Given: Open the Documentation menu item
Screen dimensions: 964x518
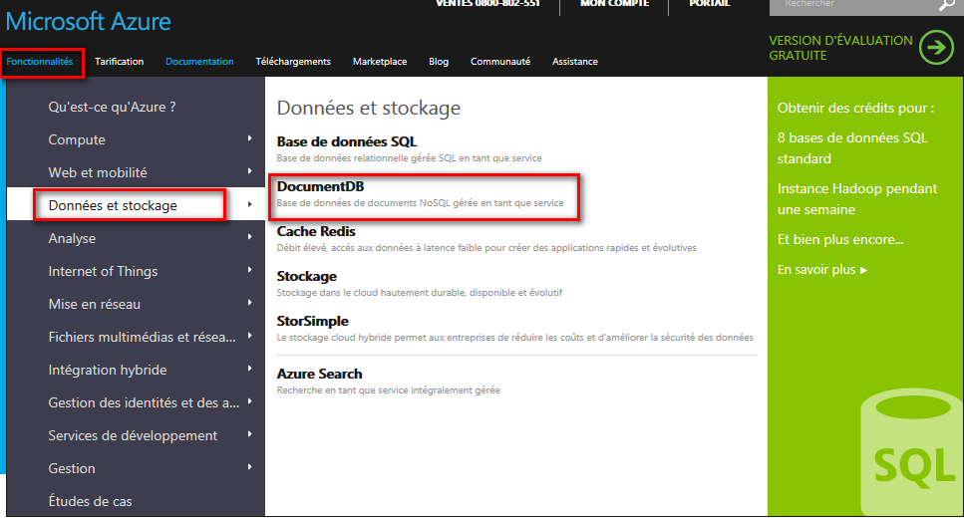Looking at the screenshot, I should coord(199,62).
